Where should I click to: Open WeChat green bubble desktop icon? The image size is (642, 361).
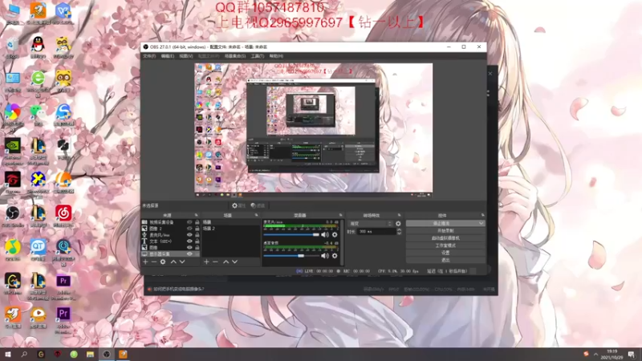(x=38, y=114)
